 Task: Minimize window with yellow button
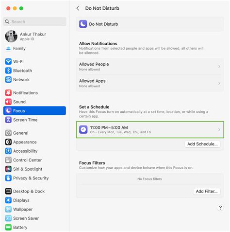point(15,8)
